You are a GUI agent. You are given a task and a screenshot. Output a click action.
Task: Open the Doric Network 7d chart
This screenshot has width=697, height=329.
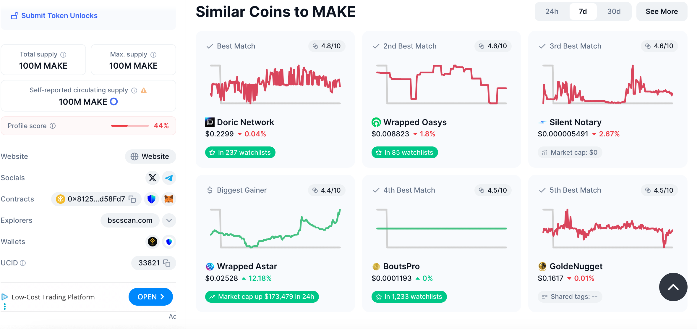coord(275,84)
